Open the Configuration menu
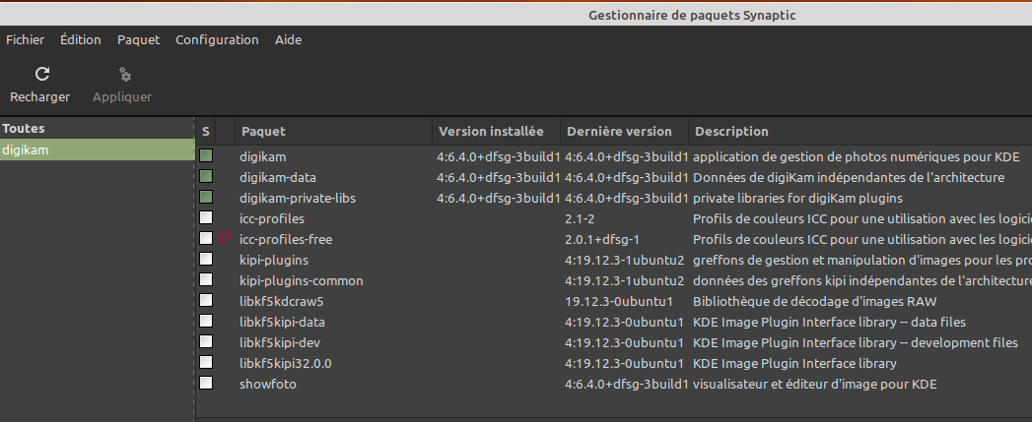Image resolution: width=1032 pixels, height=422 pixels. [217, 40]
